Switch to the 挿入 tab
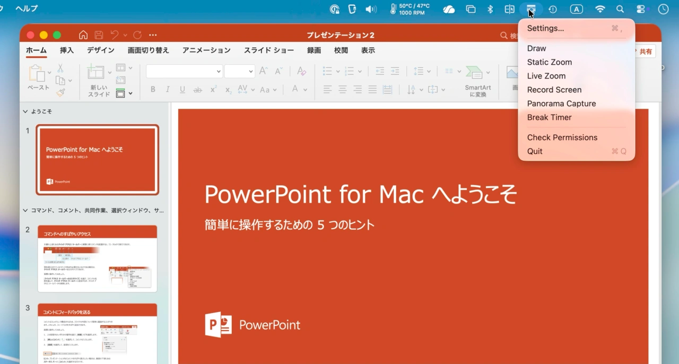679x364 pixels. 67,50
